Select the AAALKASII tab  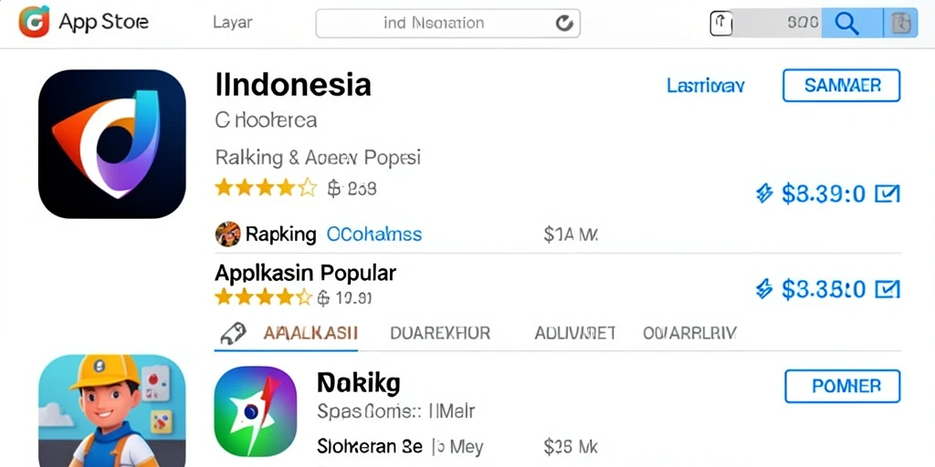310,333
